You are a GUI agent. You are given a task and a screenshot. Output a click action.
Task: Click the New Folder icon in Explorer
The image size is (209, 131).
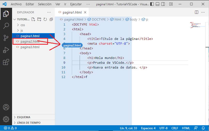(39, 19)
